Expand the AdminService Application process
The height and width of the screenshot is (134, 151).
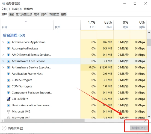click(x=3, y=42)
